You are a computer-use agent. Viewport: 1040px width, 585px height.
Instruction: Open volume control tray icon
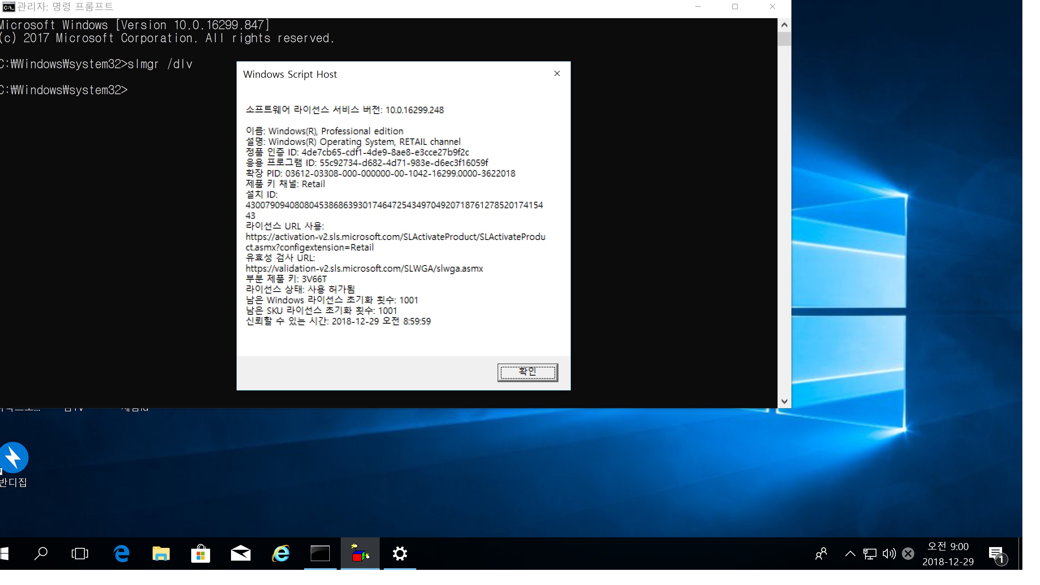pyautogui.click(x=889, y=553)
